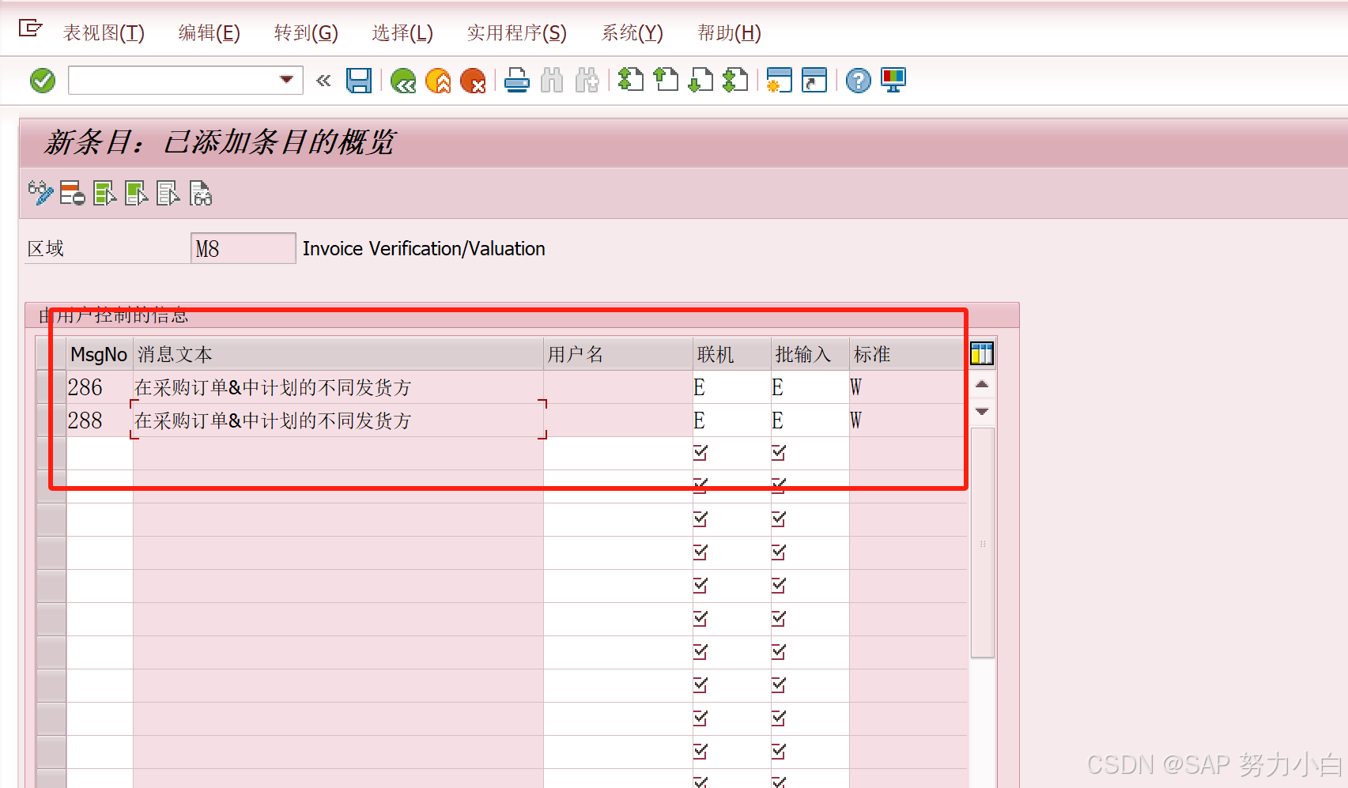Image resolution: width=1348 pixels, height=788 pixels.
Task: Select row 286 via its row selector
Action: pos(51,387)
